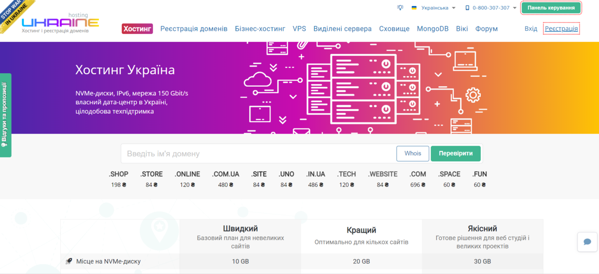Click the phone icon next to 0-800-307-307
This screenshot has width=599, height=274.
click(x=468, y=8)
